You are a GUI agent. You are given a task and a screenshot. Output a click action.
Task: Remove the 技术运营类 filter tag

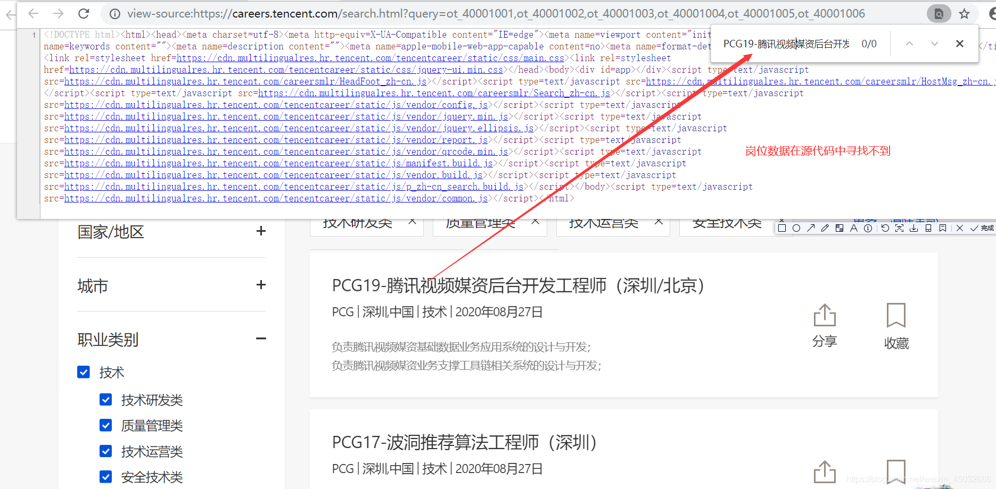[658, 222]
